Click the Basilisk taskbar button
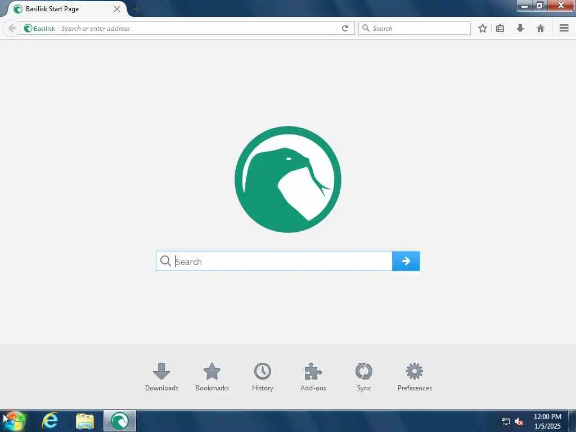The image size is (576, 432). tap(120, 421)
